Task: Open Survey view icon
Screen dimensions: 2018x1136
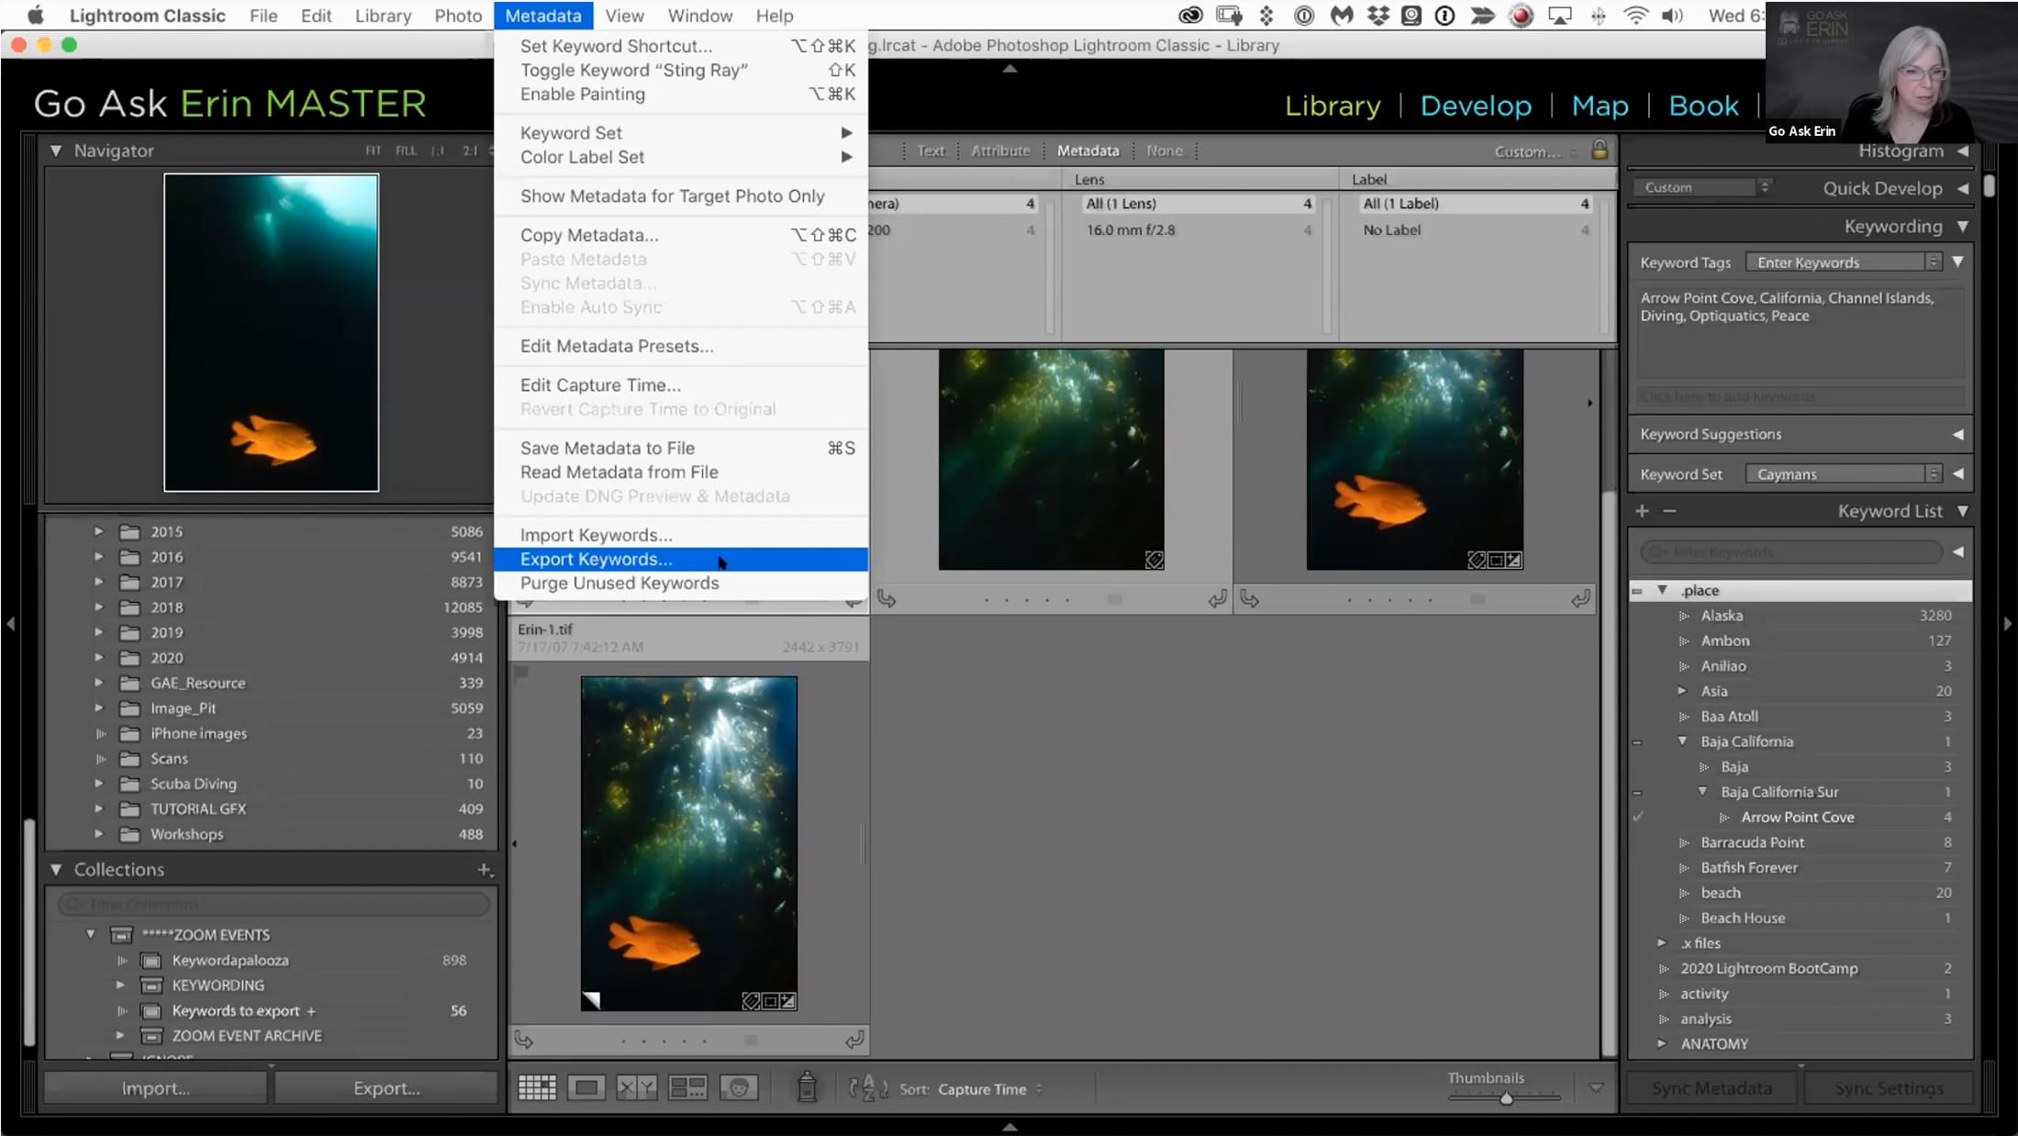Action: pyautogui.click(x=687, y=1088)
